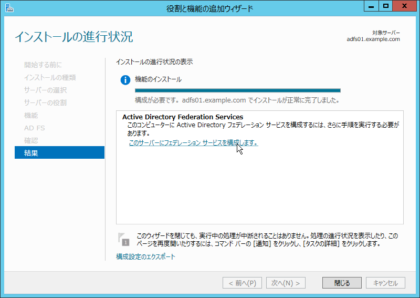Image resolution: width=420 pixels, height=298 pixels.
Task: Click インストールの進行状況の表示 heading
Action: point(154,62)
